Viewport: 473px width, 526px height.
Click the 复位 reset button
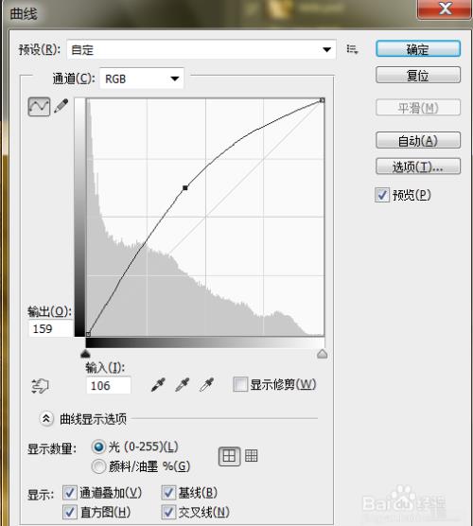point(418,75)
